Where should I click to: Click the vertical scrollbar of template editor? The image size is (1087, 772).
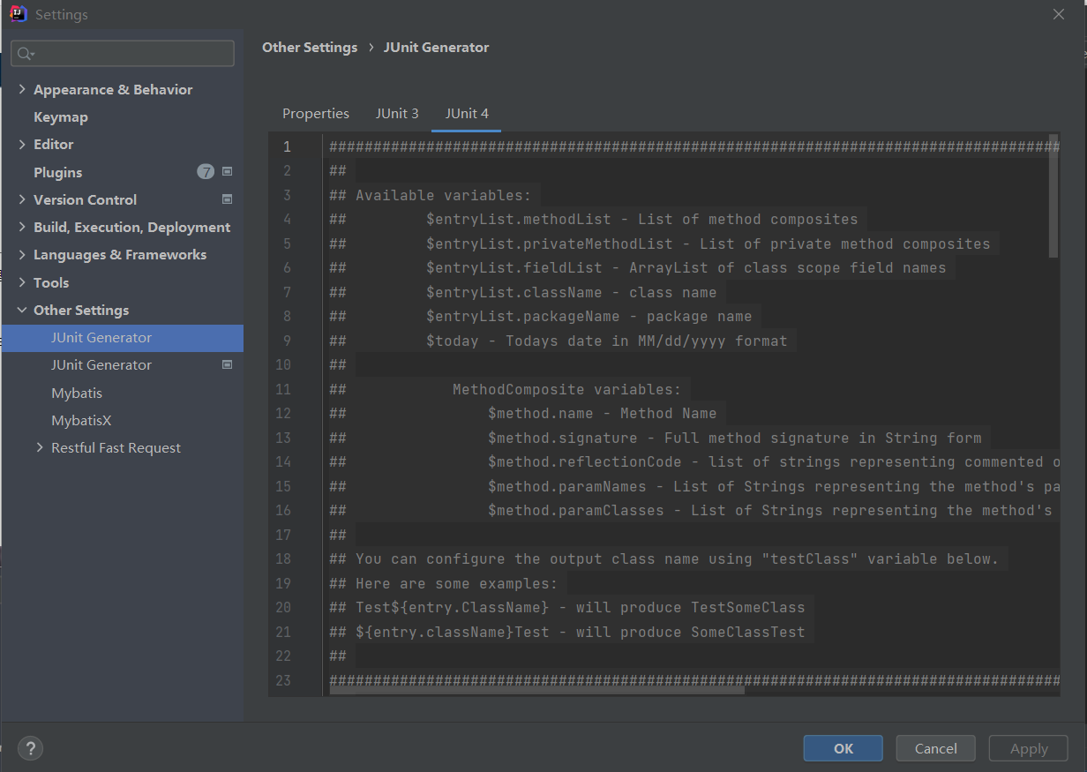1053,196
